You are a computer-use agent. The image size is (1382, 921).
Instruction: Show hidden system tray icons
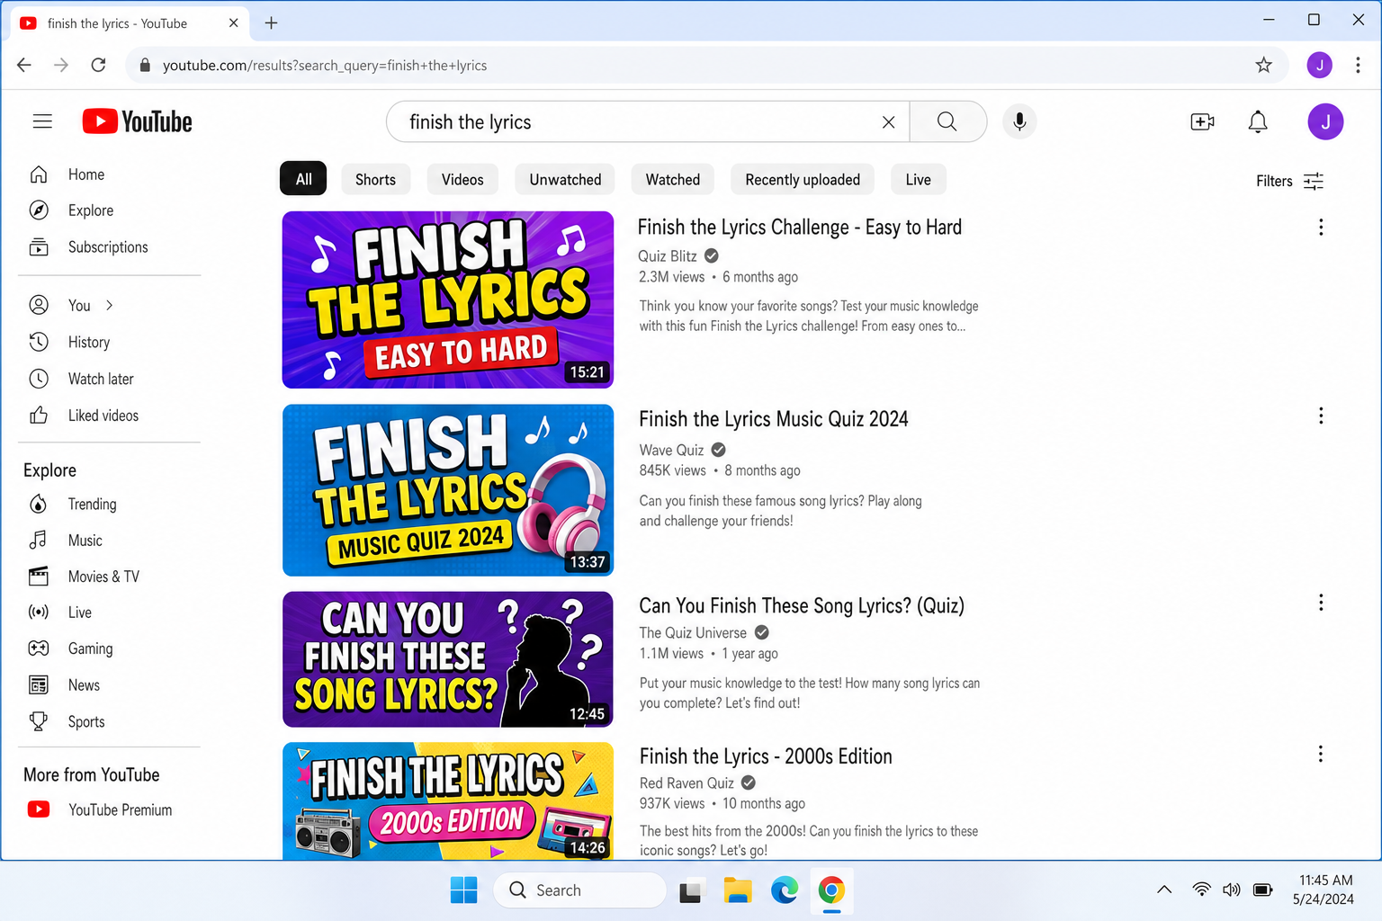click(x=1164, y=890)
